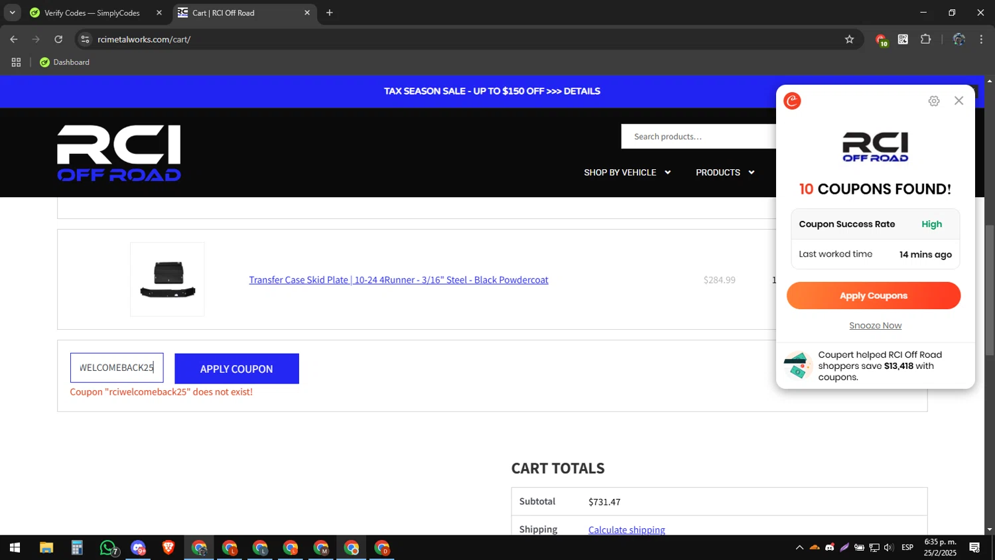The width and height of the screenshot is (995, 560).
Task: Open Brave browser from taskbar
Action: (168, 547)
